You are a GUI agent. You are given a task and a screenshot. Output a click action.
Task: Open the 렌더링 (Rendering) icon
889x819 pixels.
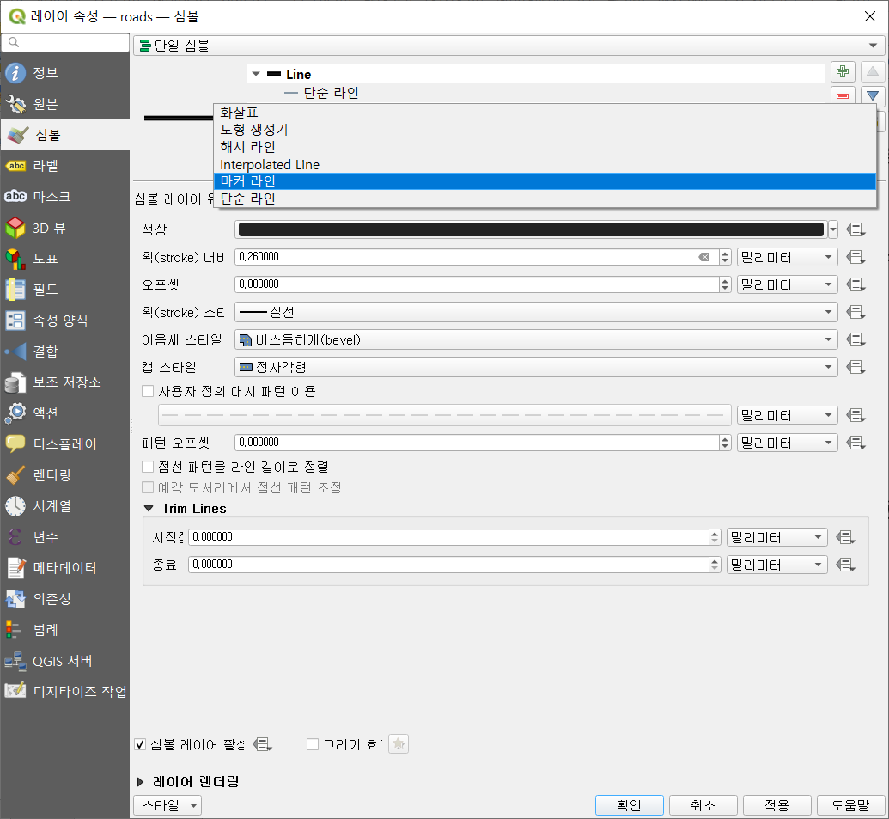pyautogui.click(x=15, y=474)
